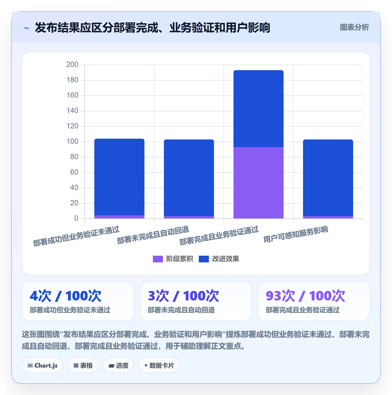Select the Chart.js tag
Image resolution: width=392 pixels, height=395 pixels.
pyautogui.click(x=43, y=365)
